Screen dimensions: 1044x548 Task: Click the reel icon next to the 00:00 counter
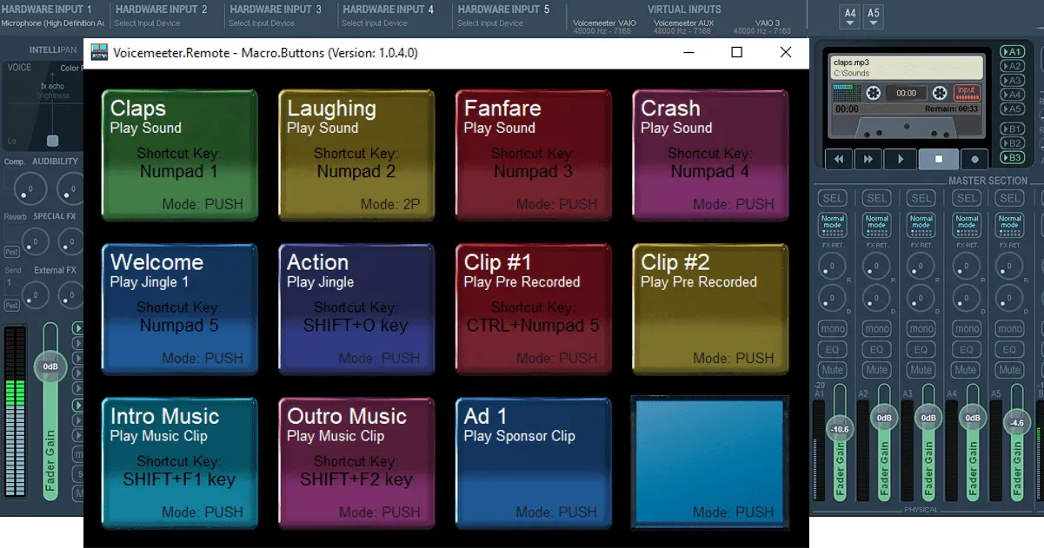pos(874,94)
